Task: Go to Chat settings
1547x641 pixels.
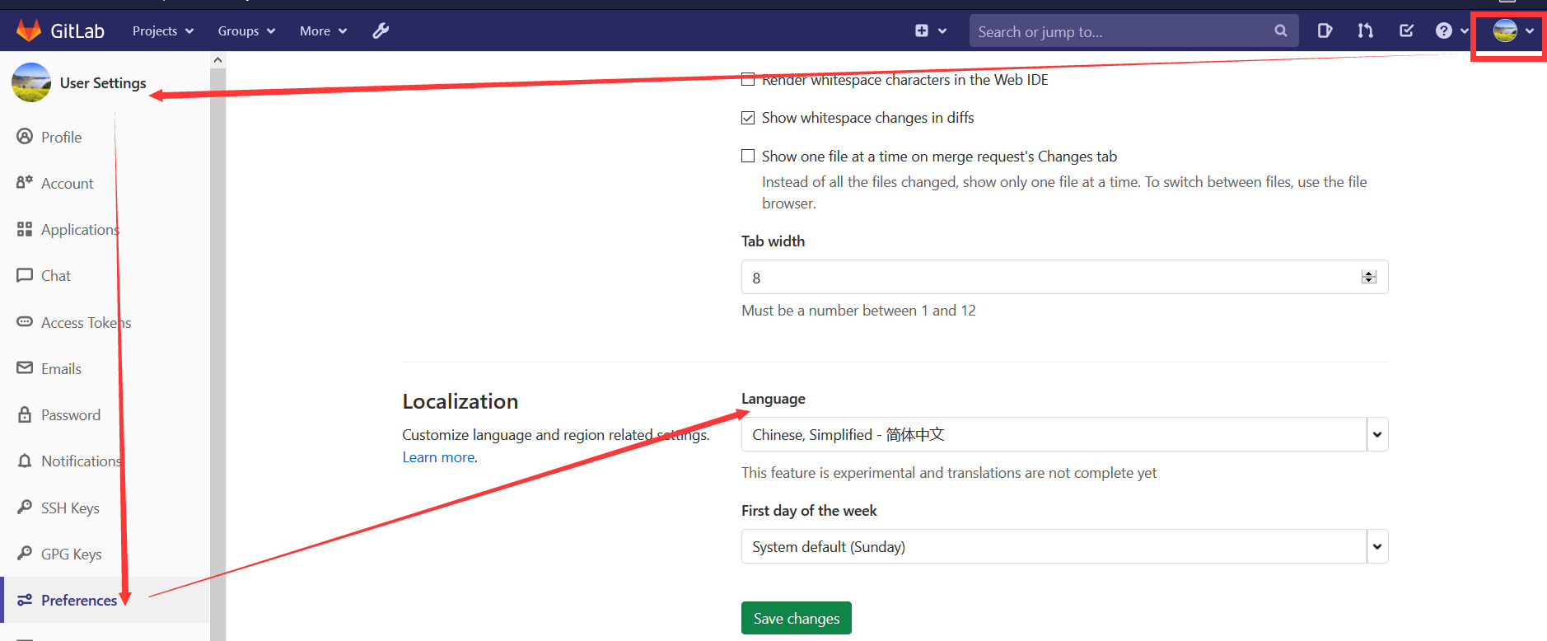Action: click(x=56, y=275)
